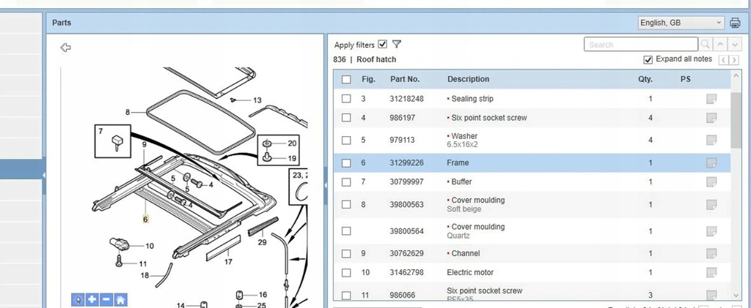This screenshot has width=751, height=308.
Task: Click part number 31462798
Action: click(x=406, y=273)
